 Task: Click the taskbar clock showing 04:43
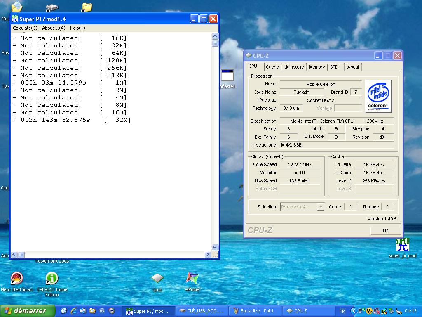point(411,311)
